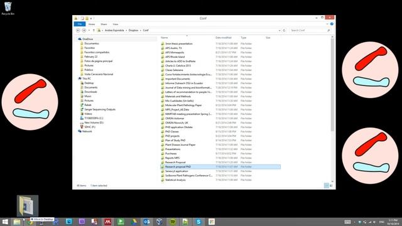The height and width of the screenshot is (226, 402).
Task: Sort by Date modified column header
Action: point(224,38)
